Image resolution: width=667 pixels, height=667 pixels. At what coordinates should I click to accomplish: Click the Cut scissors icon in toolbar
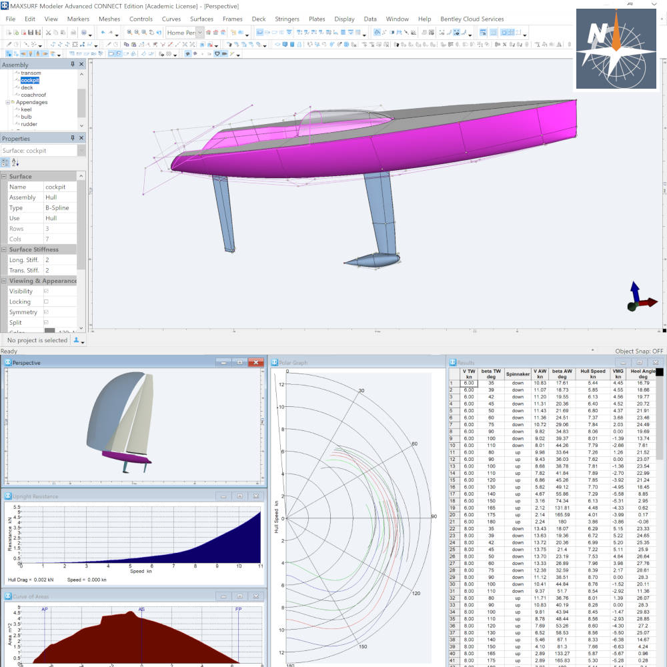(49, 32)
